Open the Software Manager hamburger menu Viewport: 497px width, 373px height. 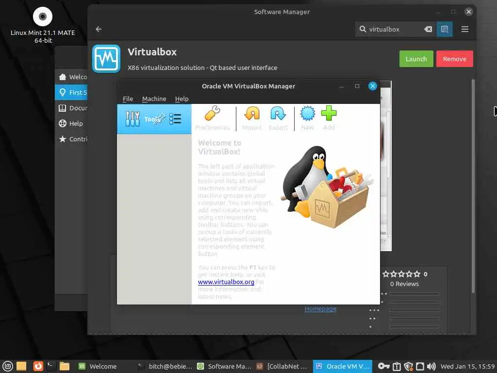pyautogui.click(x=464, y=29)
